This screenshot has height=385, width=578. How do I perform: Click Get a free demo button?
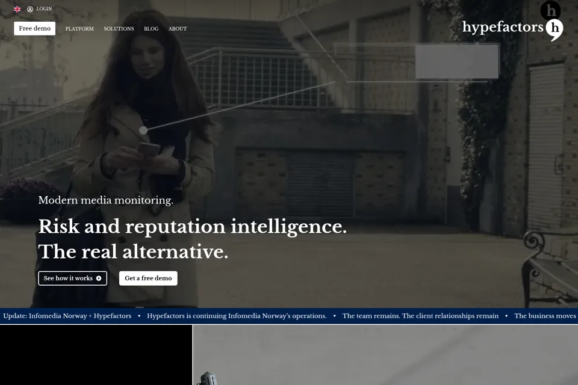(x=148, y=278)
